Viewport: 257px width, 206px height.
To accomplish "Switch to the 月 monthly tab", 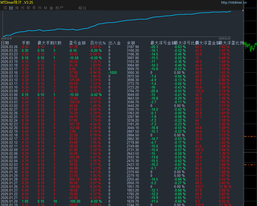I will [23, 8].
